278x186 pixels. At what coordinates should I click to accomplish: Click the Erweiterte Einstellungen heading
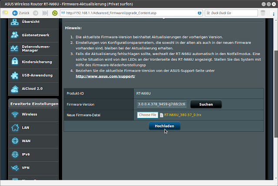click(34, 104)
